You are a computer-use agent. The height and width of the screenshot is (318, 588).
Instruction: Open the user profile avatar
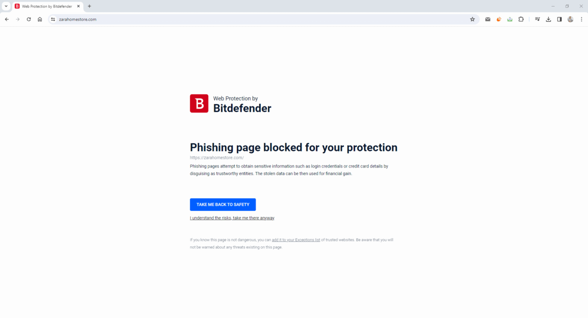click(x=570, y=19)
